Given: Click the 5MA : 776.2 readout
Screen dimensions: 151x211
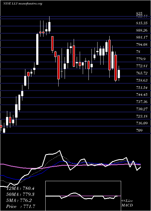Looking at the screenshot, I should 19,200.
